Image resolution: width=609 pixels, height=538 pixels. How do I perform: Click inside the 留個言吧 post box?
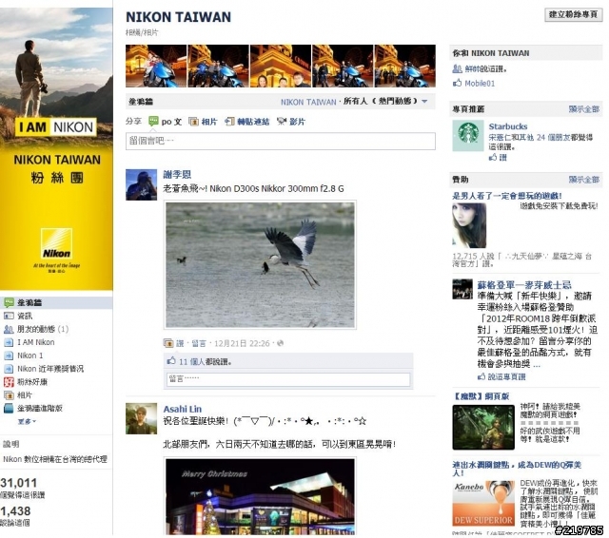pyautogui.click(x=281, y=142)
